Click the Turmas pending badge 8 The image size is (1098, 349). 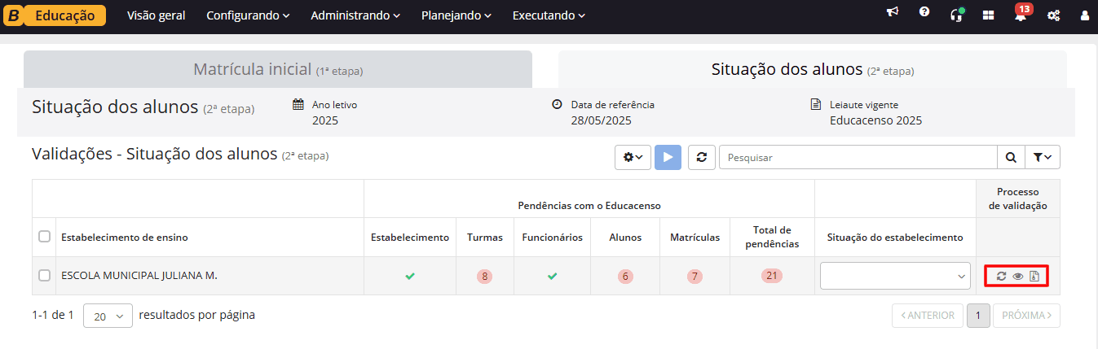485,277
